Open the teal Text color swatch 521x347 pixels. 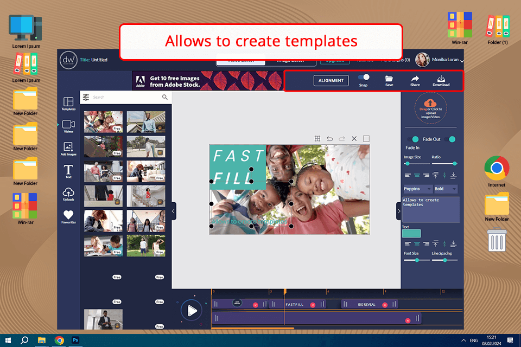(x=411, y=234)
